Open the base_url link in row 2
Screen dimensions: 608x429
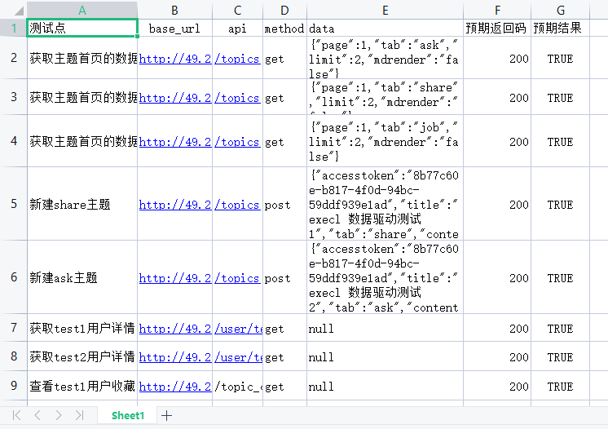point(175,59)
